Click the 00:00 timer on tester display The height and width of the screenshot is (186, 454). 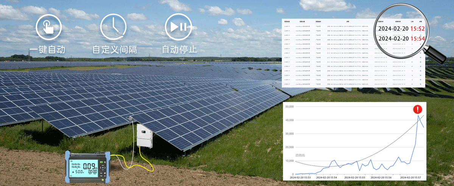point(93,172)
